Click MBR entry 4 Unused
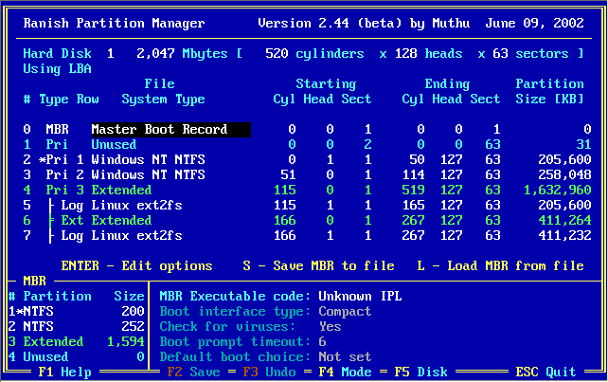This screenshot has width=608, height=382. point(76,356)
